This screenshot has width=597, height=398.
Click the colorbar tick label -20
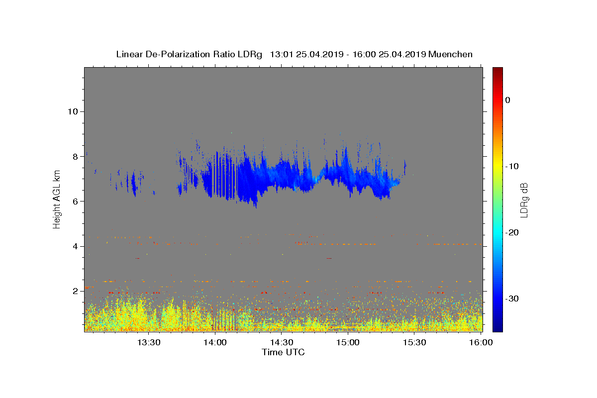pos(512,232)
